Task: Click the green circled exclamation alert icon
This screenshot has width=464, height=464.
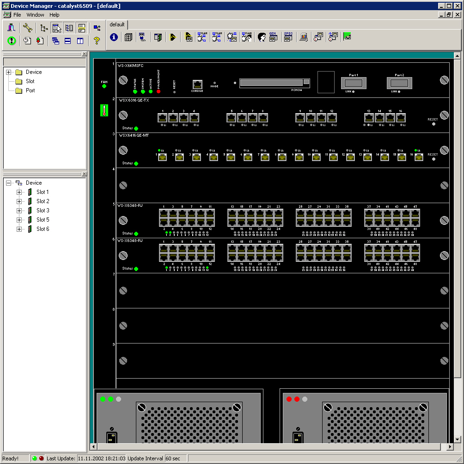Action: coord(12,41)
